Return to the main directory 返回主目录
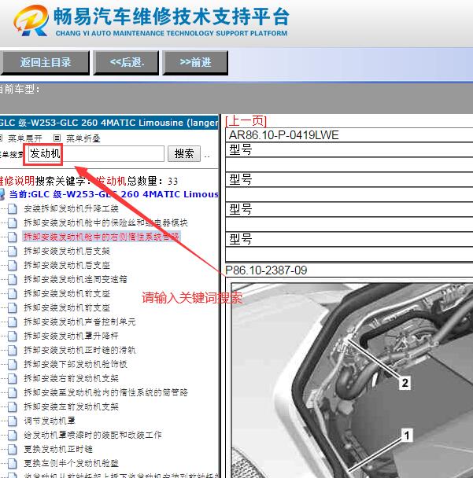 point(45,62)
